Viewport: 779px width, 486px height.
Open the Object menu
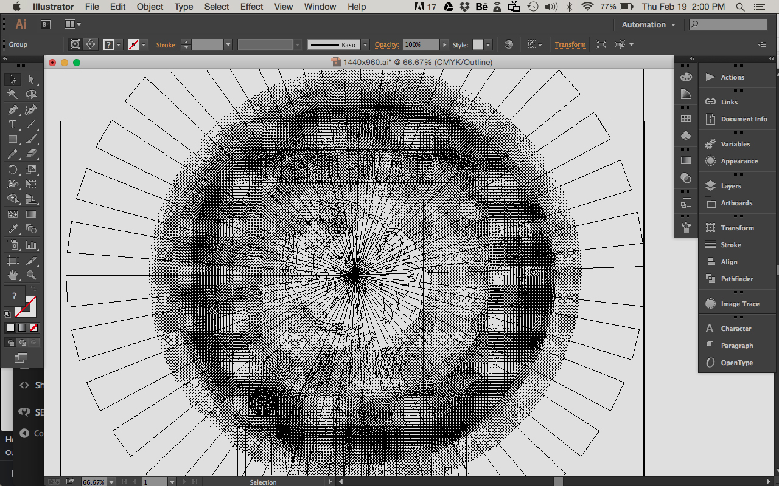click(x=150, y=7)
